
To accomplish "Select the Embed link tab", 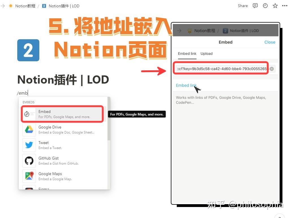I will [187, 54].
